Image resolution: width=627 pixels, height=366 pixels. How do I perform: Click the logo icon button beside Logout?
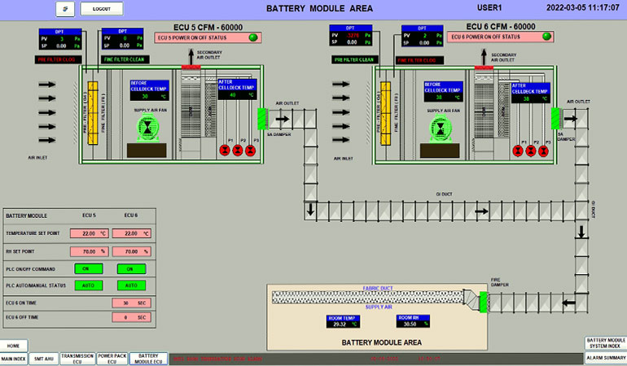point(65,9)
